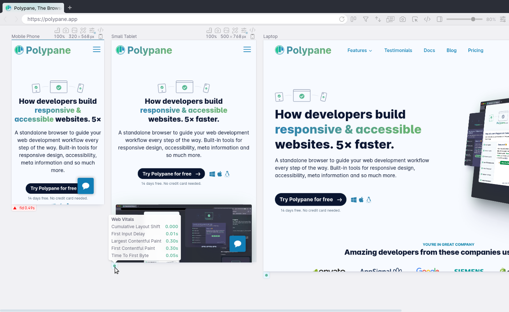Open Small Tablet pane device preset icon

click(253, 37)
